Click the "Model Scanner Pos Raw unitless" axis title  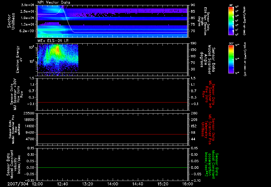coord(15,129)
